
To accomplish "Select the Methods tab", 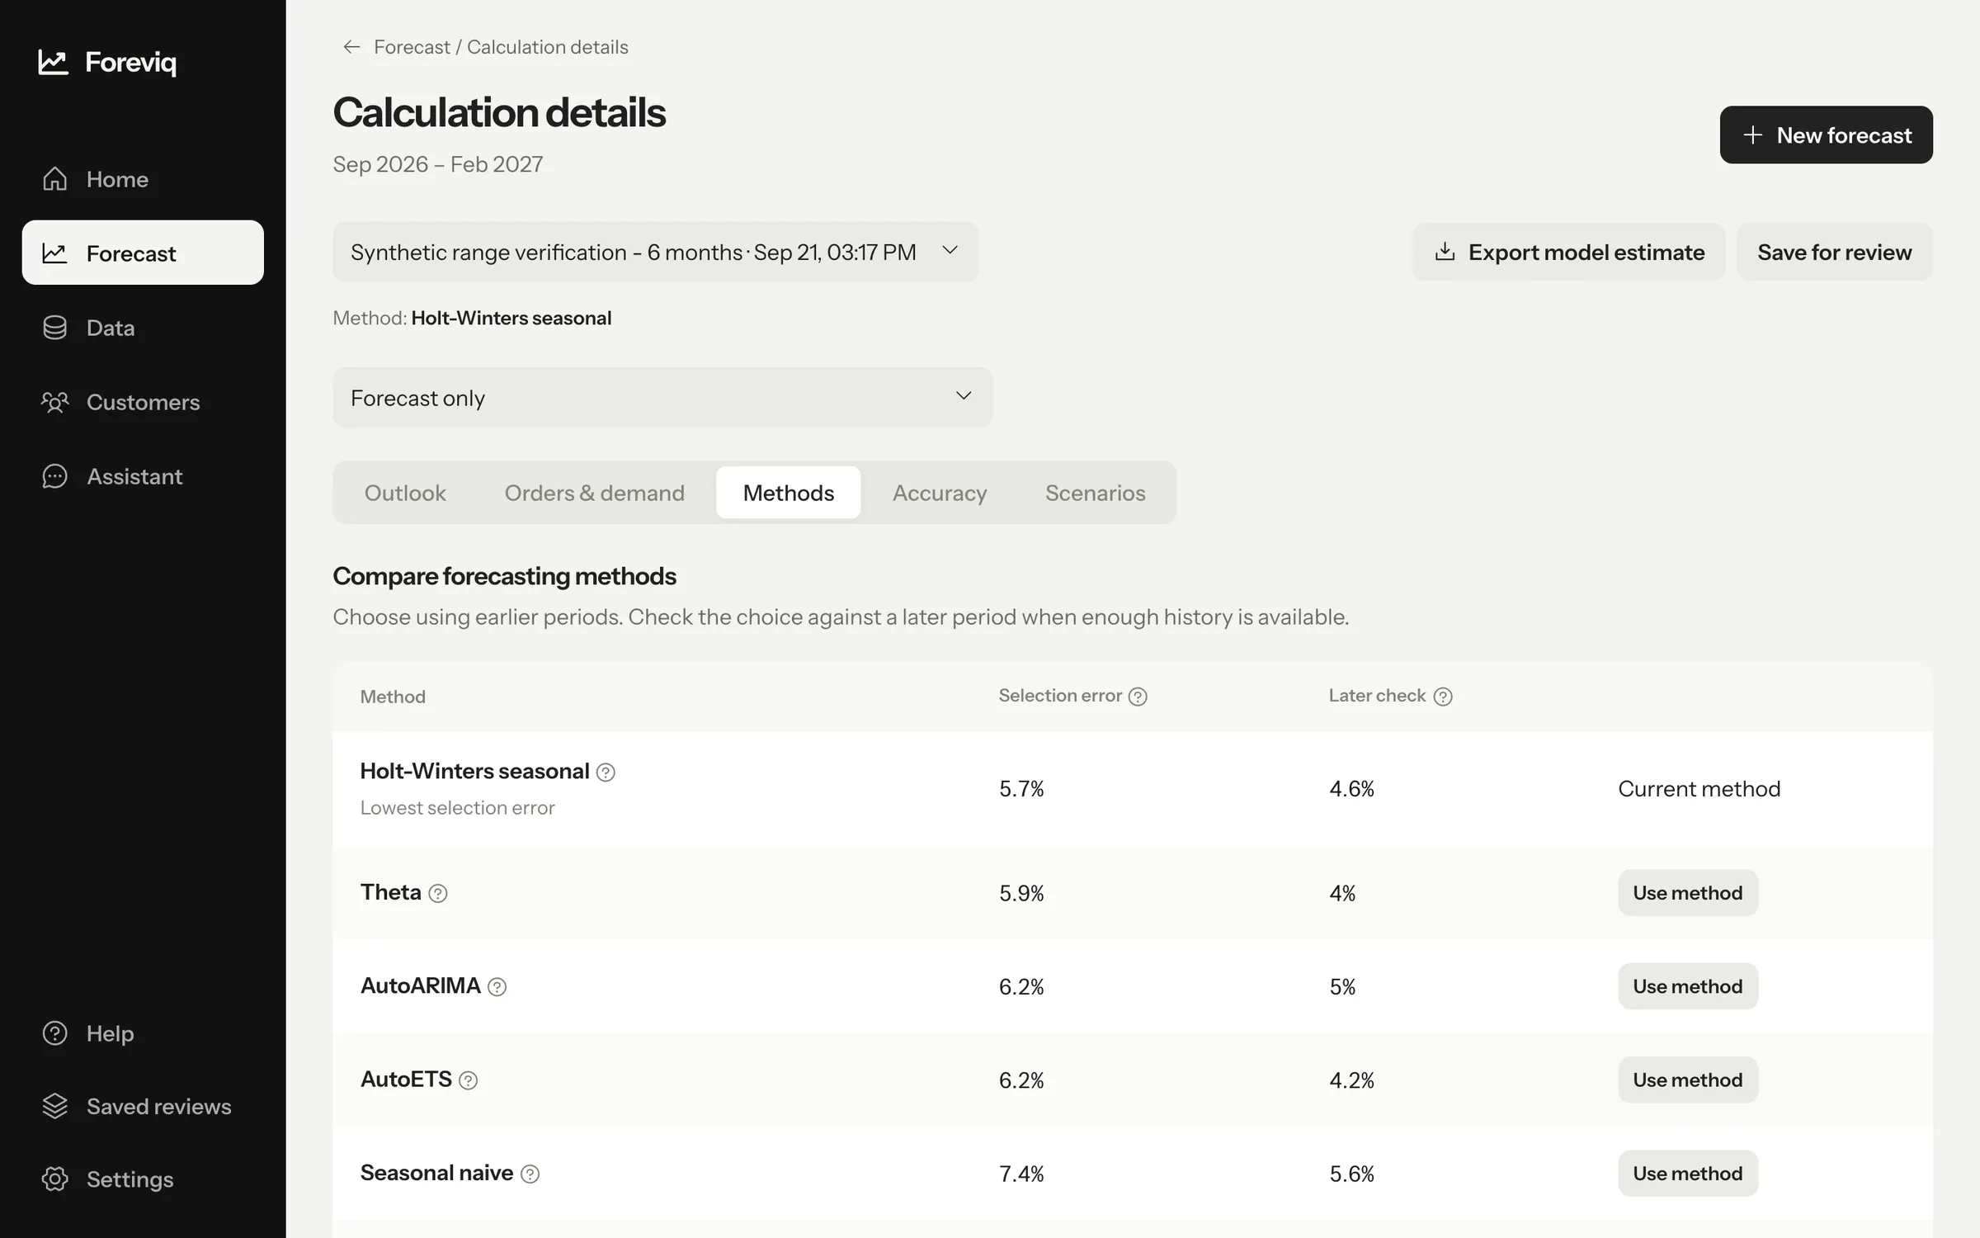I will pos(788,493).
